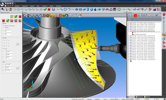Expand the PNT003 tree node

pos(129,25)
